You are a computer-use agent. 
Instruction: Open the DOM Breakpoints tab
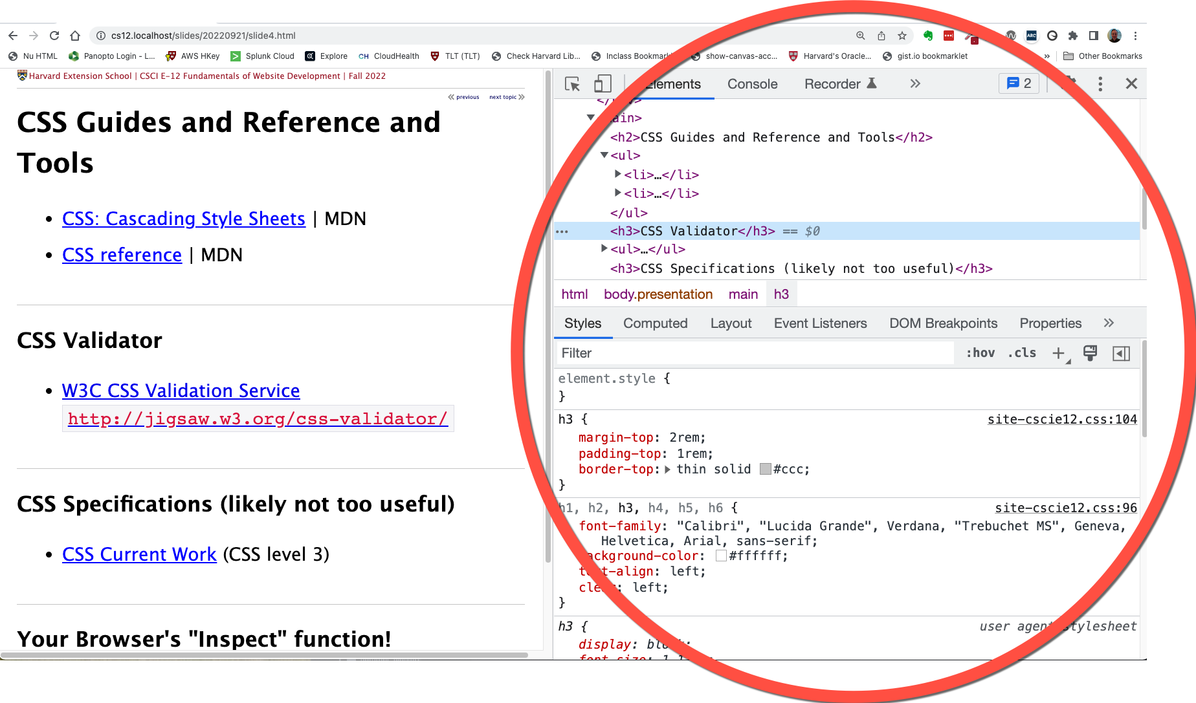(x=943, y=323)
